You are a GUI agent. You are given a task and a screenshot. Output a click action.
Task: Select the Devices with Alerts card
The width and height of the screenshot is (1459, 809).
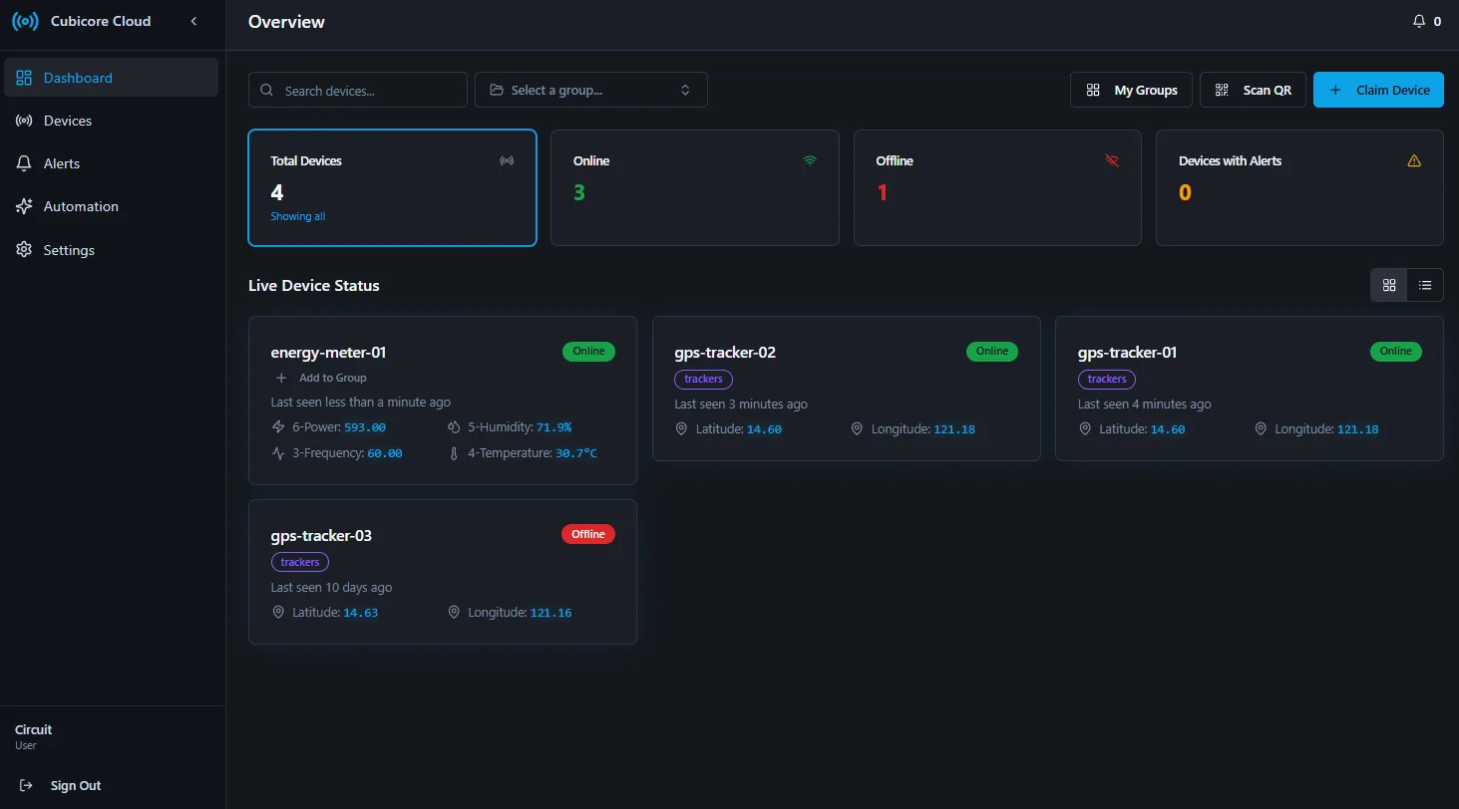click(1299, 187)
